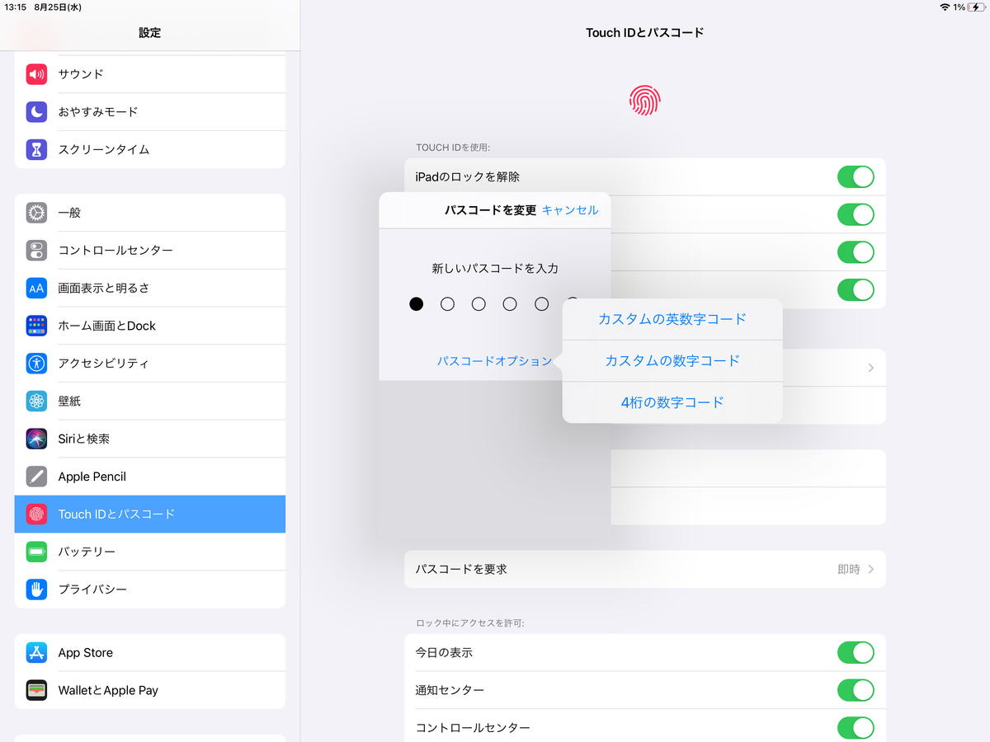Open おやすみモード settings row
This screenshot has width=990, height=742.
[150, 111]
